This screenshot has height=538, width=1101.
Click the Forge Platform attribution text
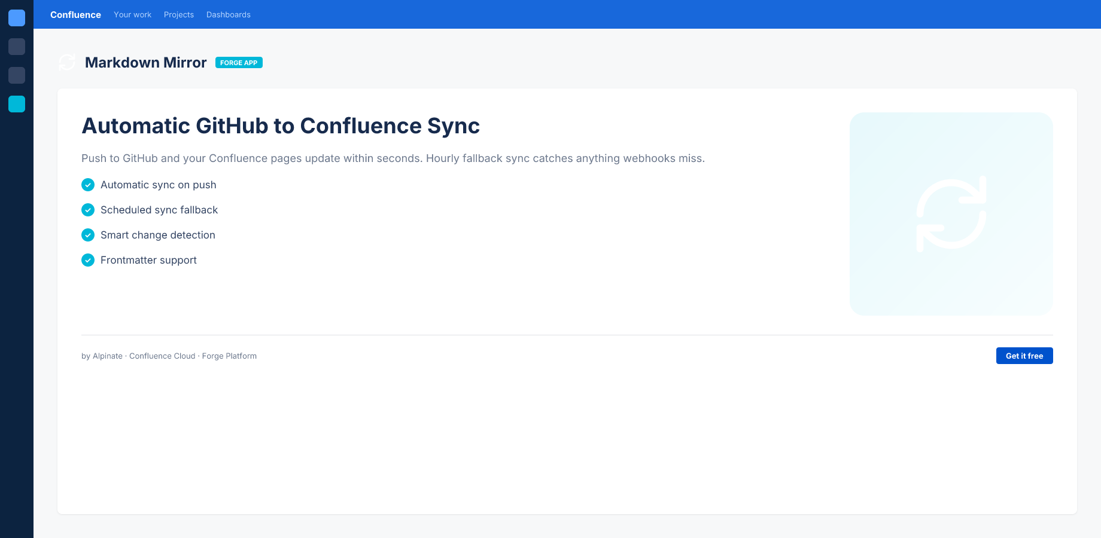(x=229, y=356)
